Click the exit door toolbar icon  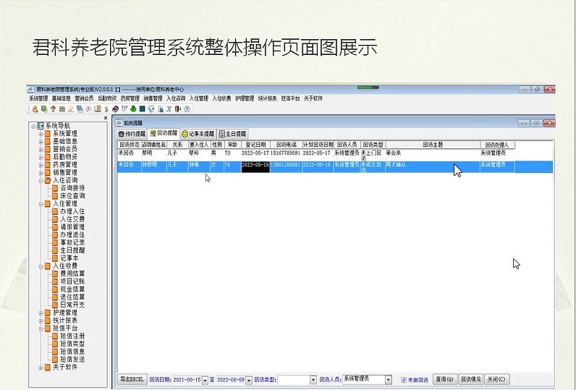tap(178, 109)
